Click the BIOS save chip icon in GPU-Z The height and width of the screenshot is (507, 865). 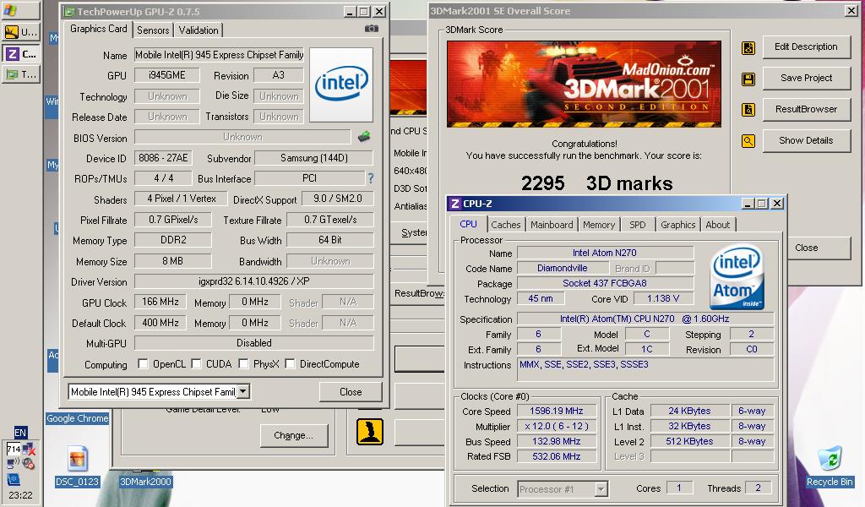[364, 136]
